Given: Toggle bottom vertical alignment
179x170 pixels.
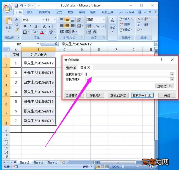Looking at the screenshot, I should point(73,20).
